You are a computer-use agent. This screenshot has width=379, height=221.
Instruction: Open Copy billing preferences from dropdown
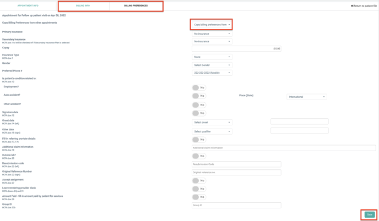pos(212,25)
